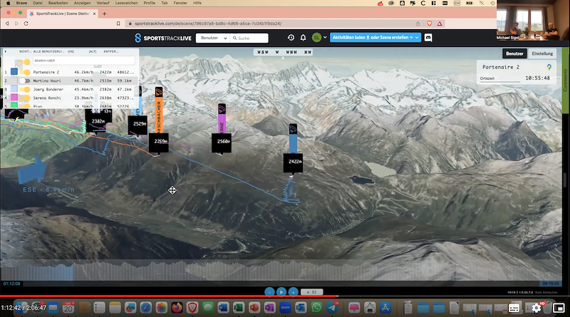570x317 pixels.
Task: Toggle visibility of all users
Action: (x=25, y=62)
